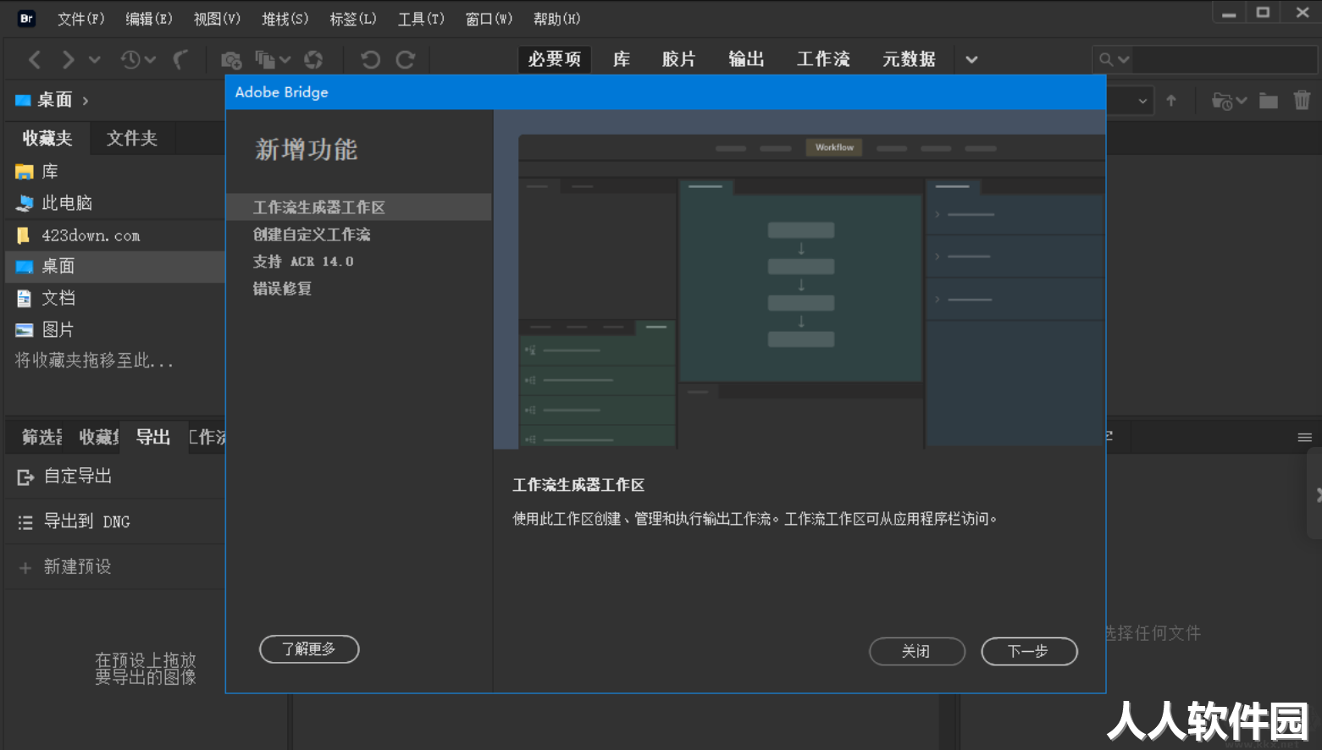Screen dimensions: 1322x750
Task: Rotate clockwise with the right rotate icon
Action: (406, 59)
